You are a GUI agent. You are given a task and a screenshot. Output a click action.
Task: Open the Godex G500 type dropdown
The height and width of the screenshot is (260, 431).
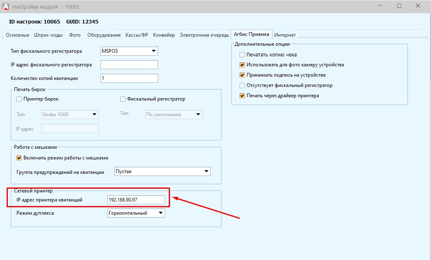70,115
